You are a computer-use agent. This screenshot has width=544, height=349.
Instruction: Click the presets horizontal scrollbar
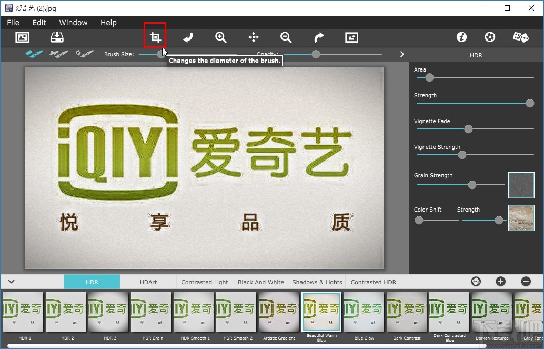tap(246, 346)
